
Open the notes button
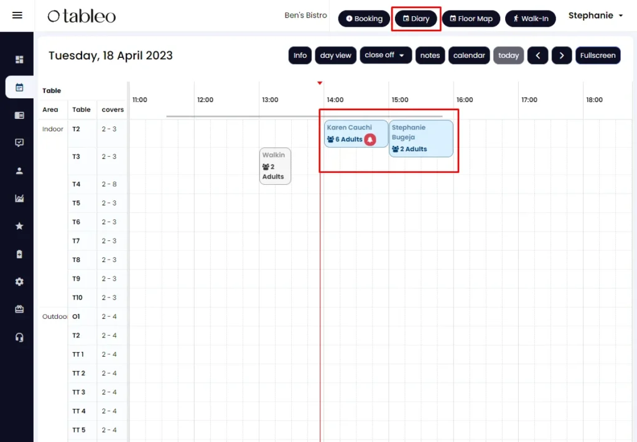click(430, 55)
